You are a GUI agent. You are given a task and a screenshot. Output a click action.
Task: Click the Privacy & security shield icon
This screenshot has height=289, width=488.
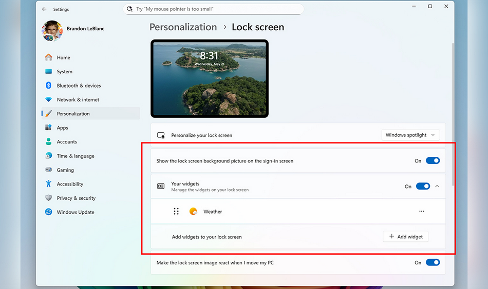tap(49, 198)
